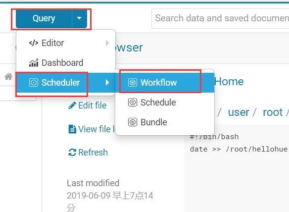Open the user breadcrumb folder
The width and height of the screenshot is (289, 212).
(x=239, y=112)
